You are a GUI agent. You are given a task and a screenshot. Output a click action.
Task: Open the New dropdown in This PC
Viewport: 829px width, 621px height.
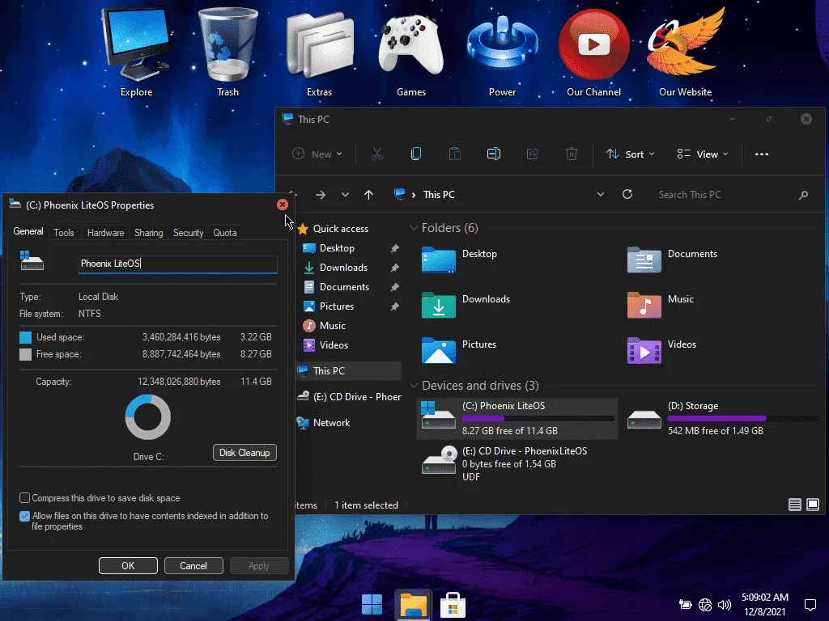pyautogui.click(x=317, y=154)
